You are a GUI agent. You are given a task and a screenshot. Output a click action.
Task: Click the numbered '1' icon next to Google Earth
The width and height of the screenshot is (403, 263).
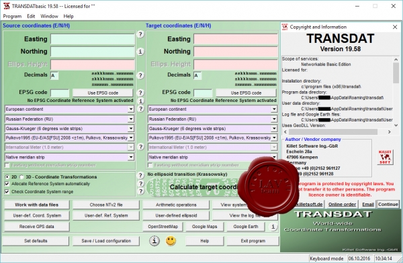point(273,227)
